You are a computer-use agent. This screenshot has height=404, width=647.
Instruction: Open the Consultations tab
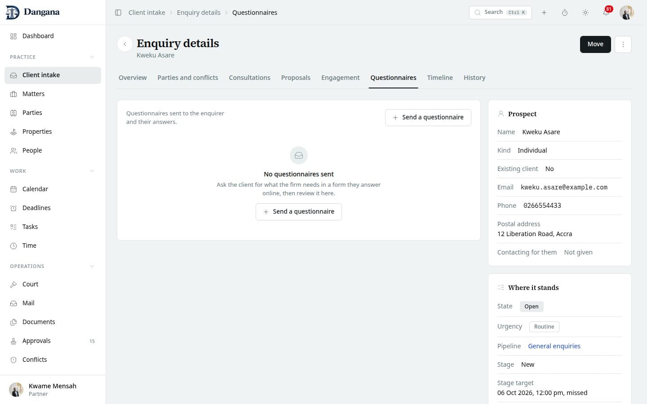pos(250,78)
